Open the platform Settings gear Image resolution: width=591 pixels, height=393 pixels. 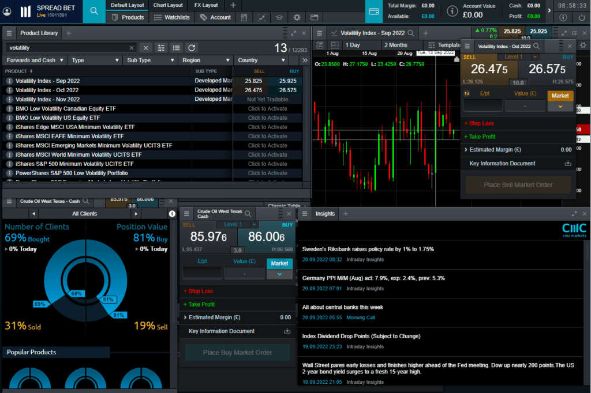297,17
